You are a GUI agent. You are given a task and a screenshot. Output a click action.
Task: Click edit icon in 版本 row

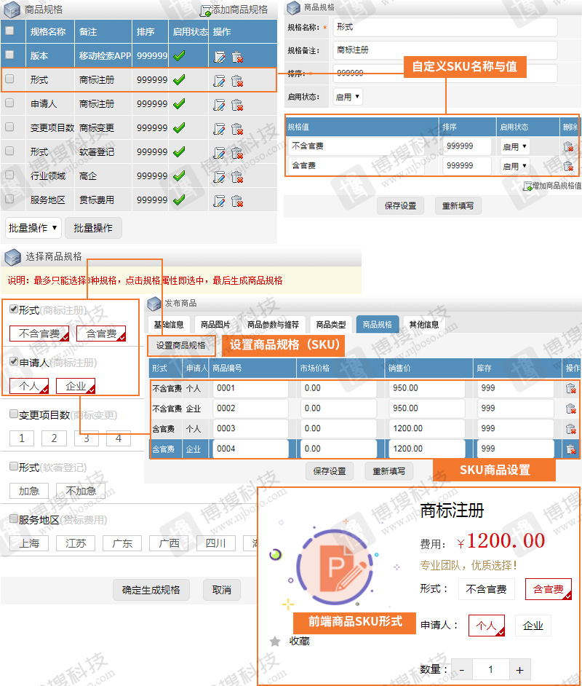[x=220, y=56]
